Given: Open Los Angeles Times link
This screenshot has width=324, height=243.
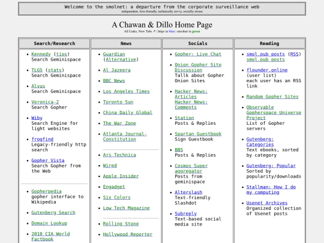Looking at the screenshot, I should [126, 91].
